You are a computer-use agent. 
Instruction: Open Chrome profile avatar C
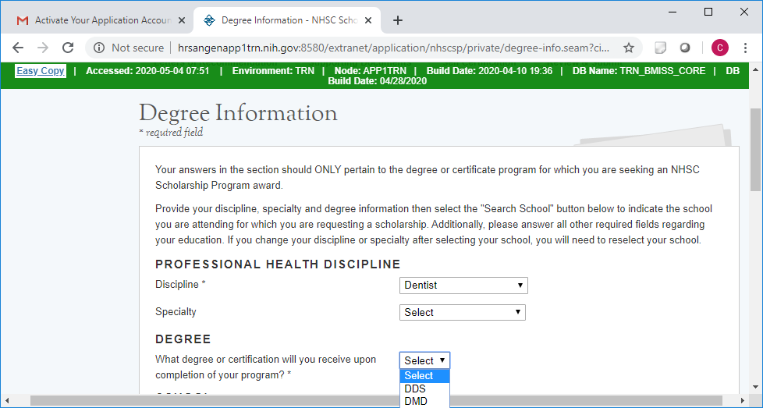pos(719,48)
